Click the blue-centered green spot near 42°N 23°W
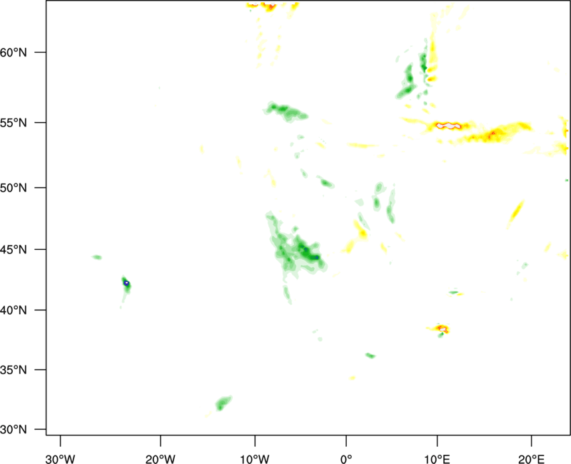The image size is (571, 464). click(126, 283)
